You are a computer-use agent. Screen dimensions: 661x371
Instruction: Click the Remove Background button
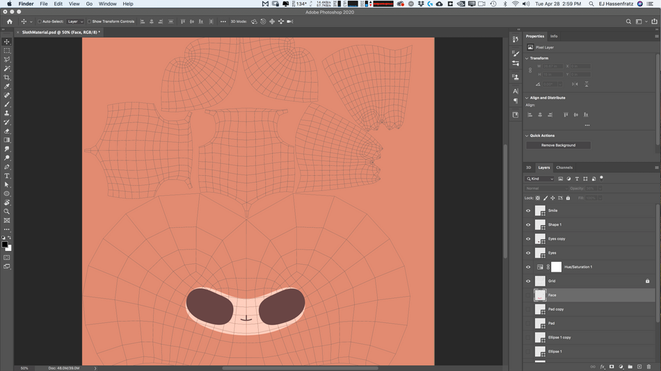point(558,145)
